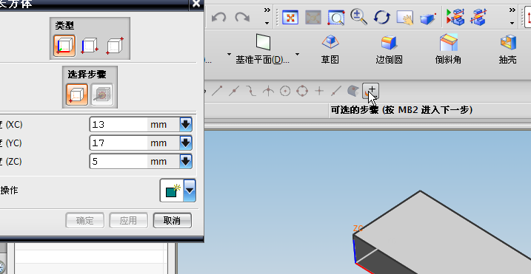Viewport: 531px width, 274px height.
Task: Close the 长方体 dialog window
Action: point(196,4)
